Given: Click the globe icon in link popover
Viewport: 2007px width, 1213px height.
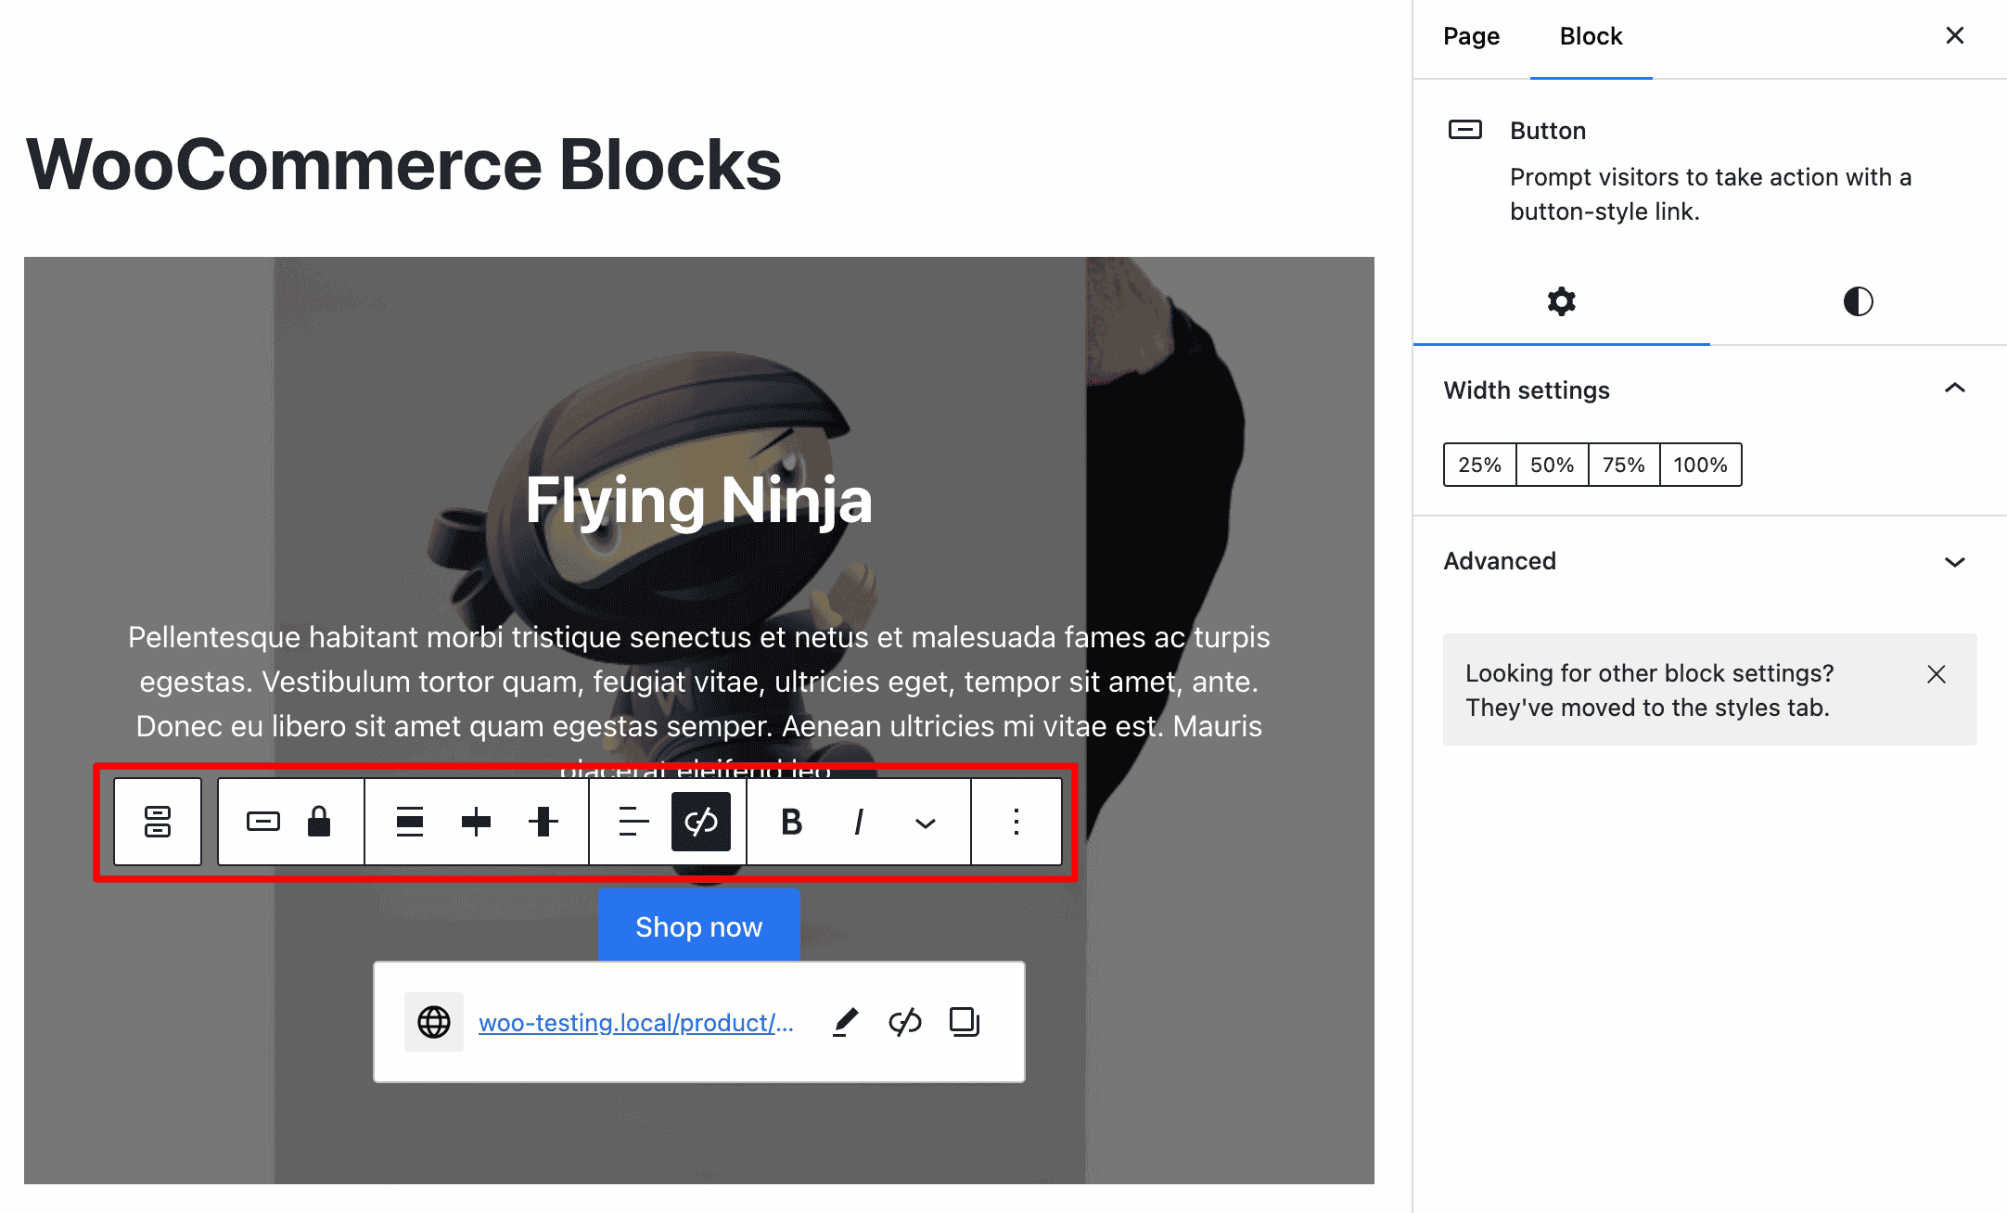Looking at the screenshot, I should point(434,1022).
